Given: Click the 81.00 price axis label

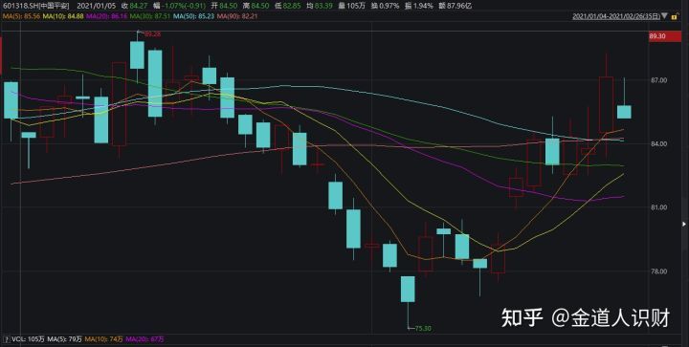Looking at the screenshot, I should click(659, 207).
